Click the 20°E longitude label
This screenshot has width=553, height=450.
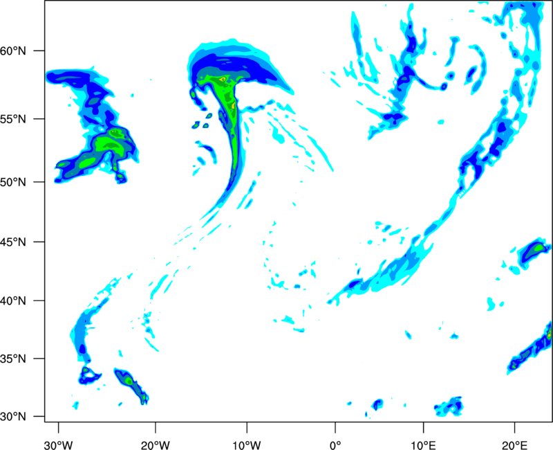point(514,445)
